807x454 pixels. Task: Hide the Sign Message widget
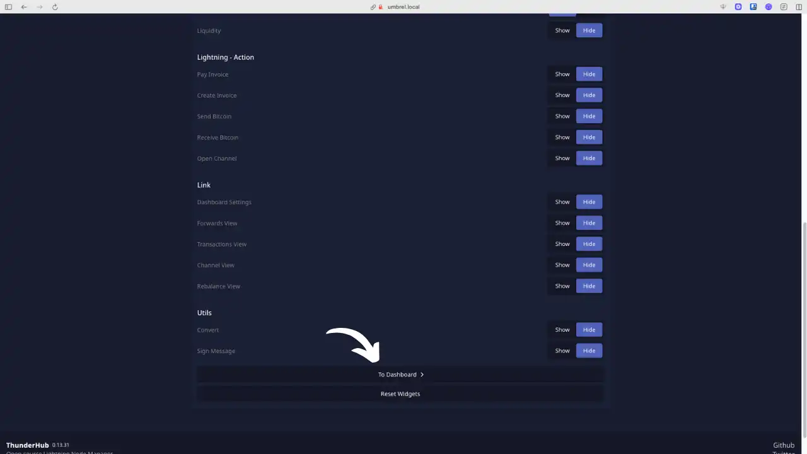click(x=589, y=351)
